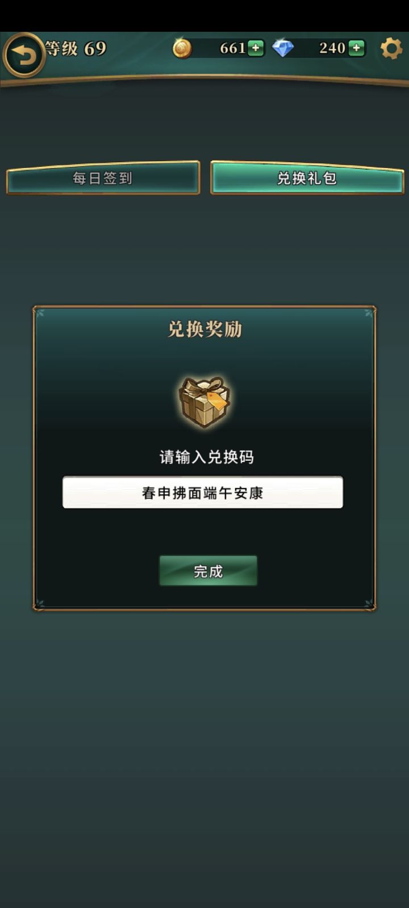The height and width of the screenshot is (908, 409).
Task: Click dialog's top-right corner ornament
Action: (370, 312)
